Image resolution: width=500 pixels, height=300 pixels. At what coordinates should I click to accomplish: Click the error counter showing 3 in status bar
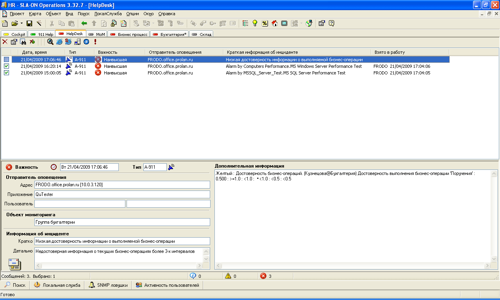[266, 276]
